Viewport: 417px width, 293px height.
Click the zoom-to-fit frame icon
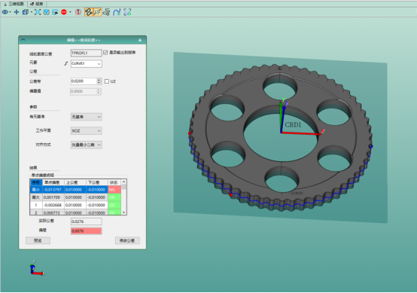(x=38, y=12)
